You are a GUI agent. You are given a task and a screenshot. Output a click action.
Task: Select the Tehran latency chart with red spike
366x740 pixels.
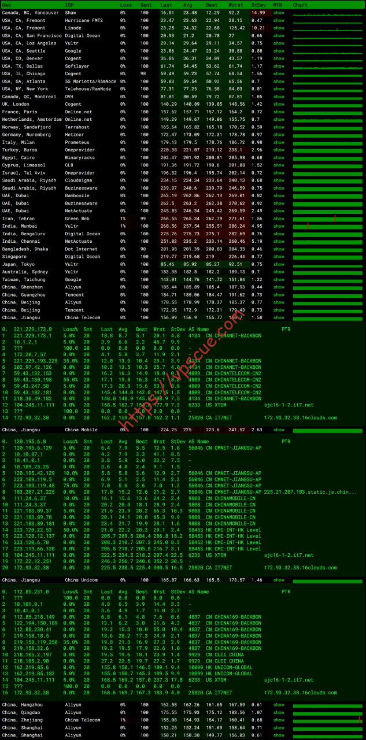tap(327, 219)
